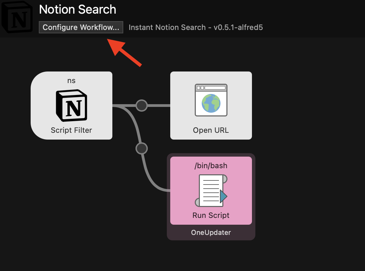Select the 'Open URL' label text
Screen dimensions: 365x271
[211, 130]
